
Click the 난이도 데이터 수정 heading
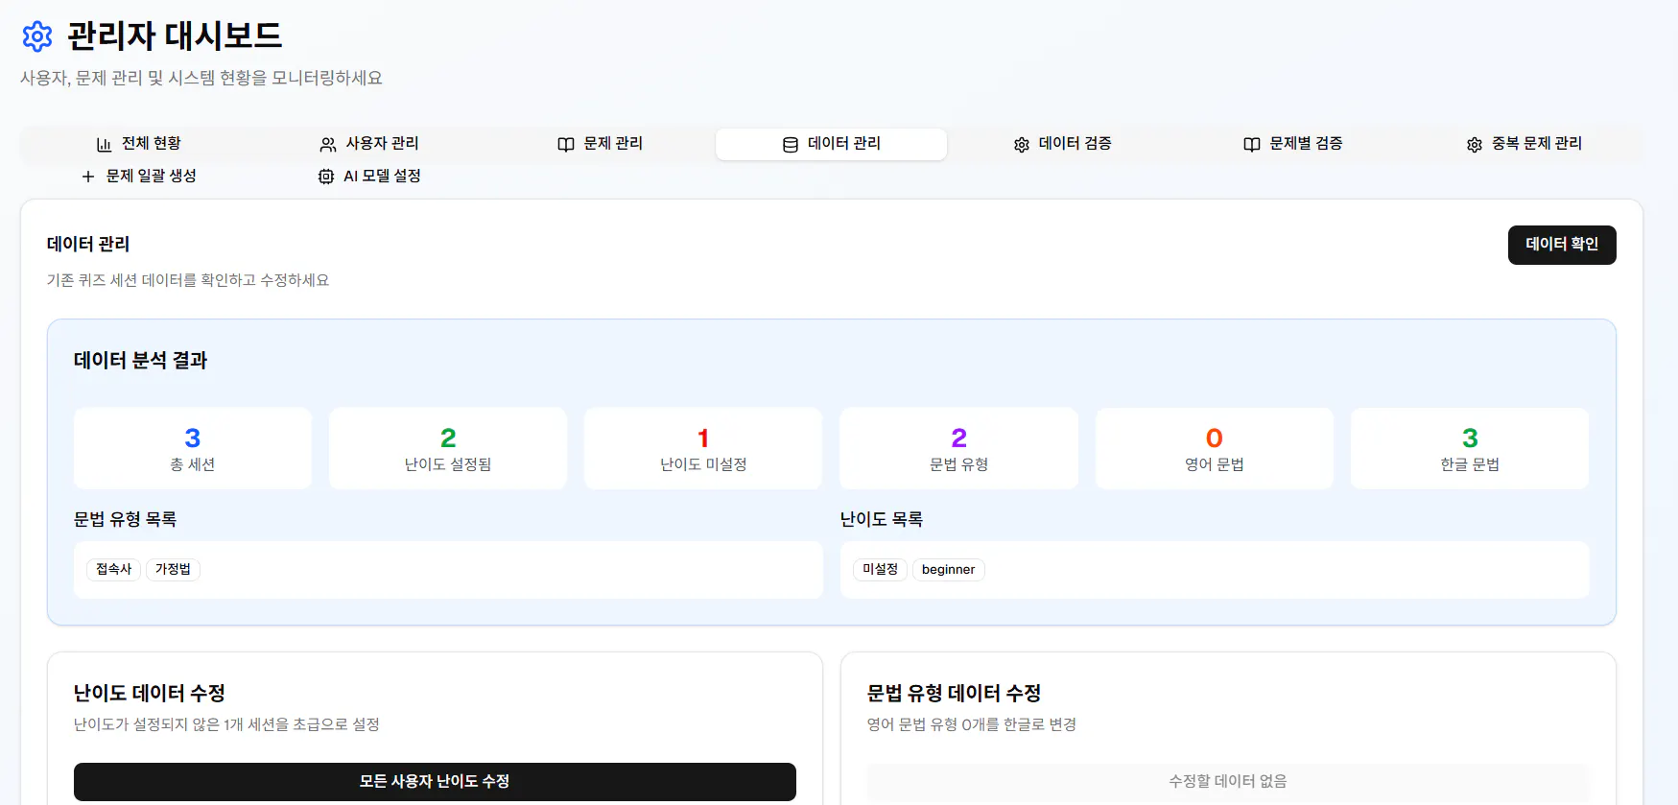tap(150, 693)
